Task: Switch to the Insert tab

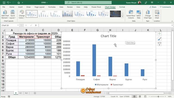Action: click(20, 7)
